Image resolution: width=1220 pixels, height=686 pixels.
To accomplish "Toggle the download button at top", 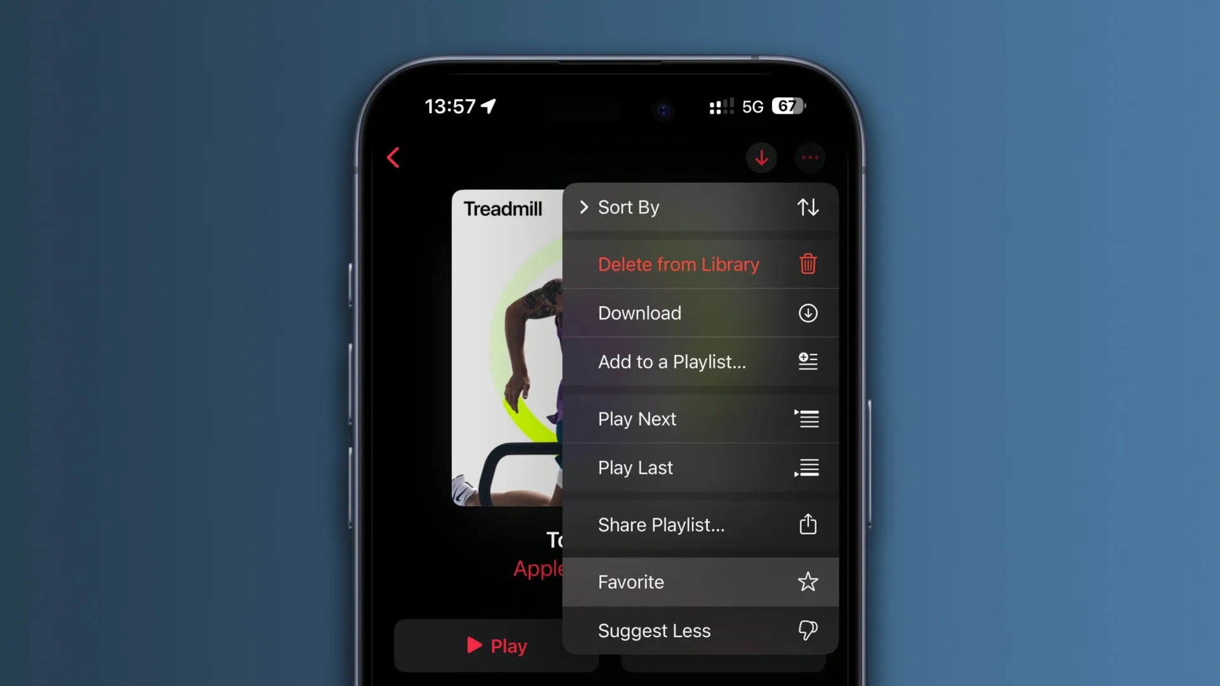I will click(x=762, y=157).
